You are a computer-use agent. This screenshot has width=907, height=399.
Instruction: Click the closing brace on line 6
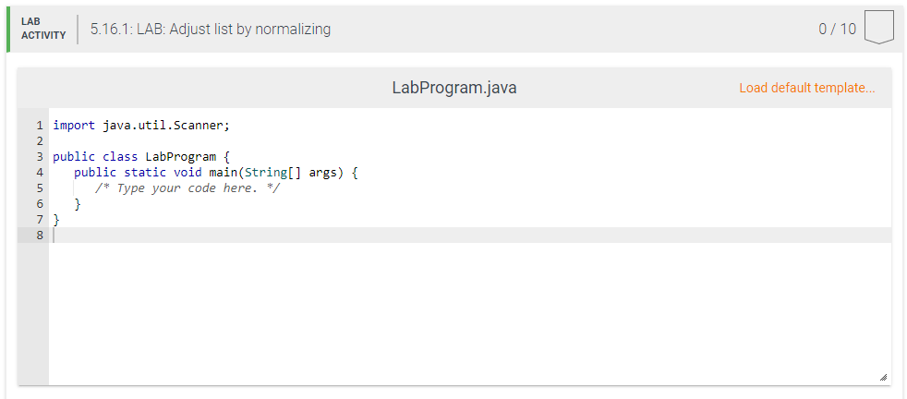78,203
